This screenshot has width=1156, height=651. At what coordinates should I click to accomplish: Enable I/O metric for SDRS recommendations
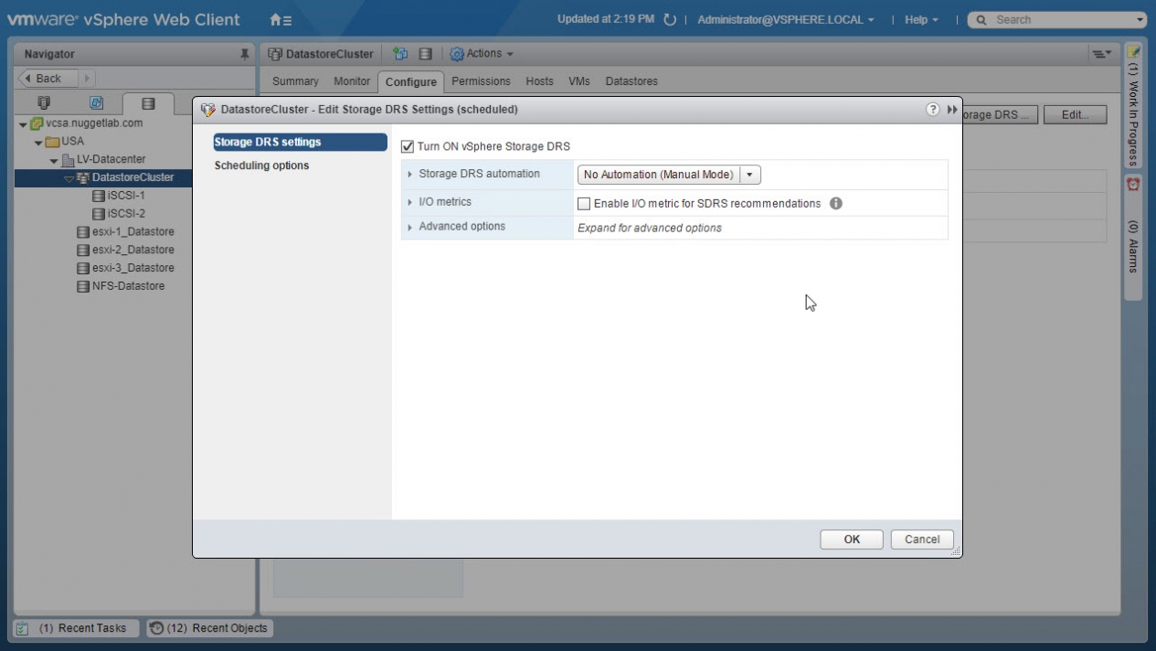[x=584, y=204]
